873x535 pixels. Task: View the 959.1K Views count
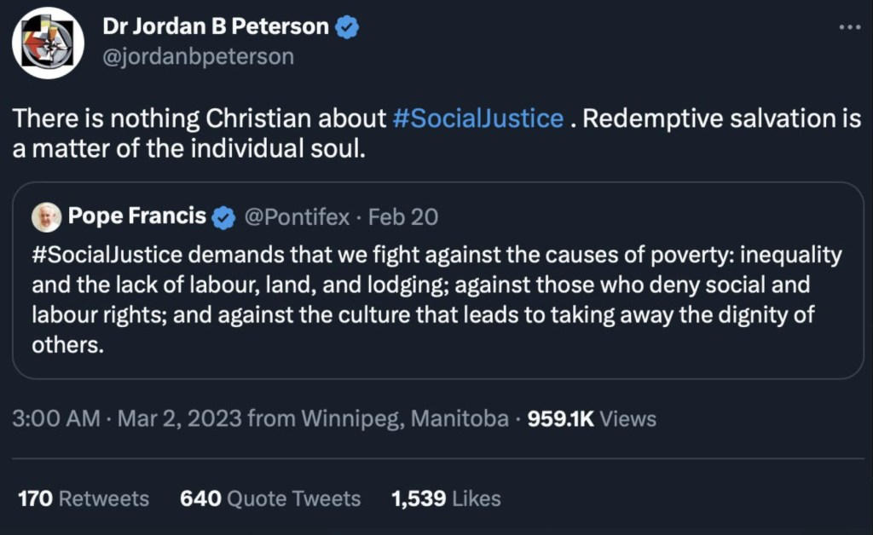tap(592, 418)
